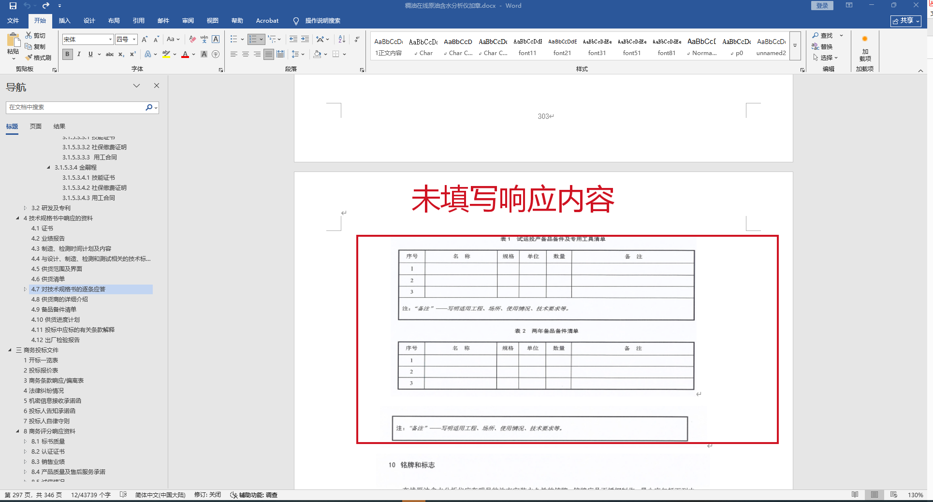Apply the red font color
This screenshot has width=933, height=502.
tap(185, 54)
